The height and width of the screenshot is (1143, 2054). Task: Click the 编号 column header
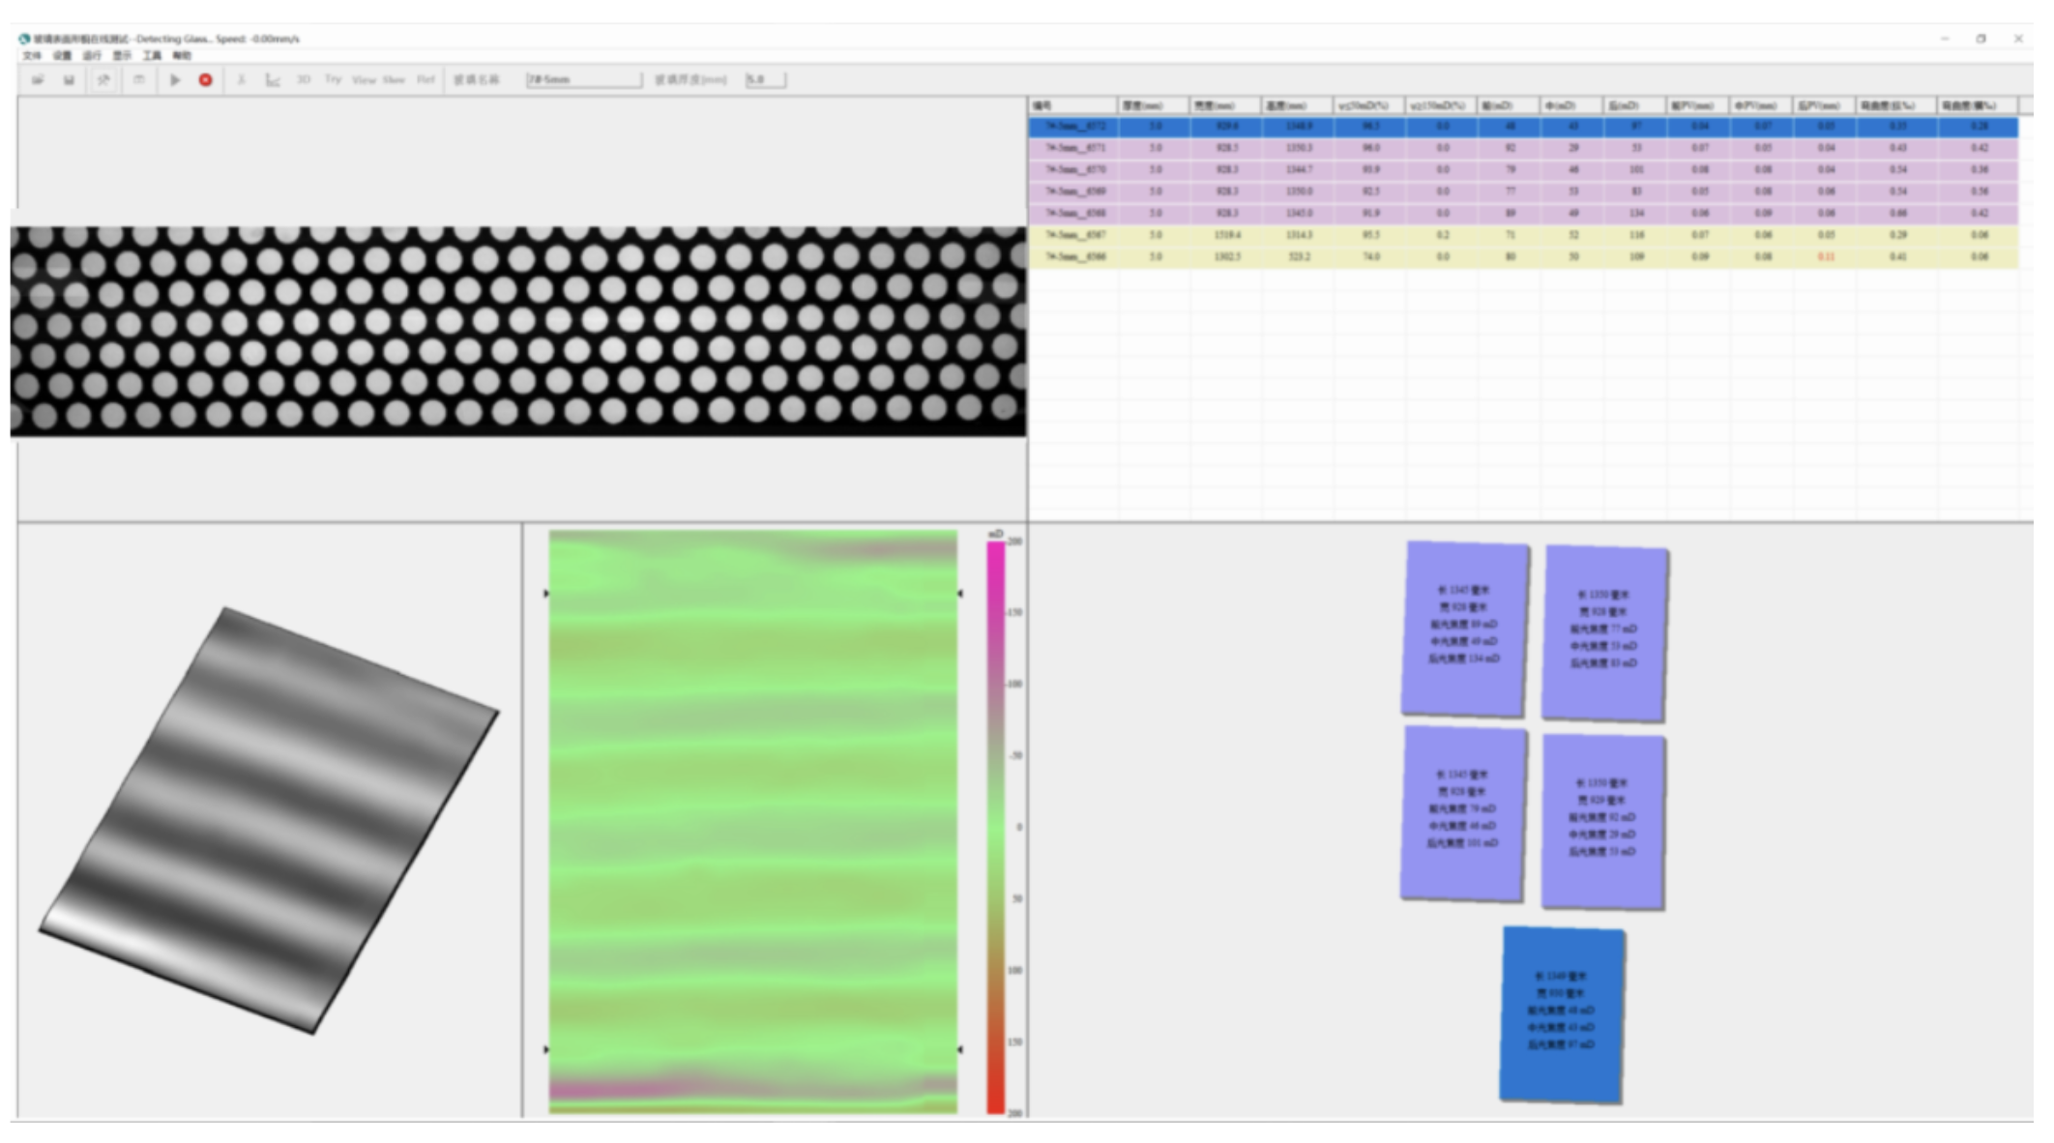(x=1073, y=105)
